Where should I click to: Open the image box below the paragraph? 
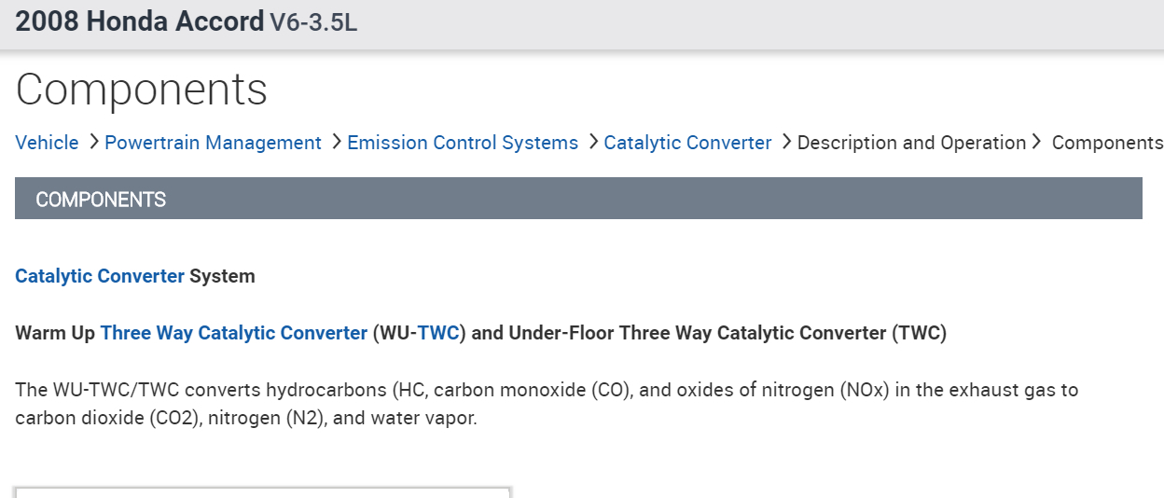(263, 491)
